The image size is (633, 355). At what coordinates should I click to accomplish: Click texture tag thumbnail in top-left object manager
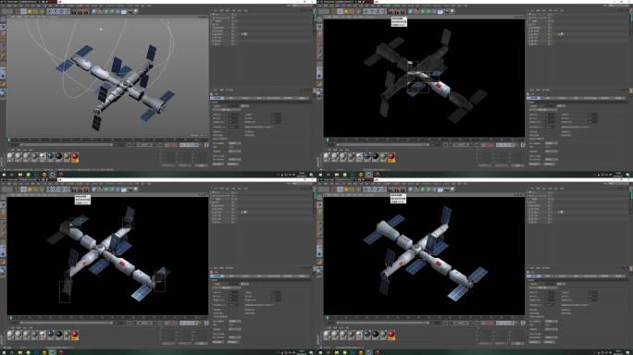[x=245, y=34]
